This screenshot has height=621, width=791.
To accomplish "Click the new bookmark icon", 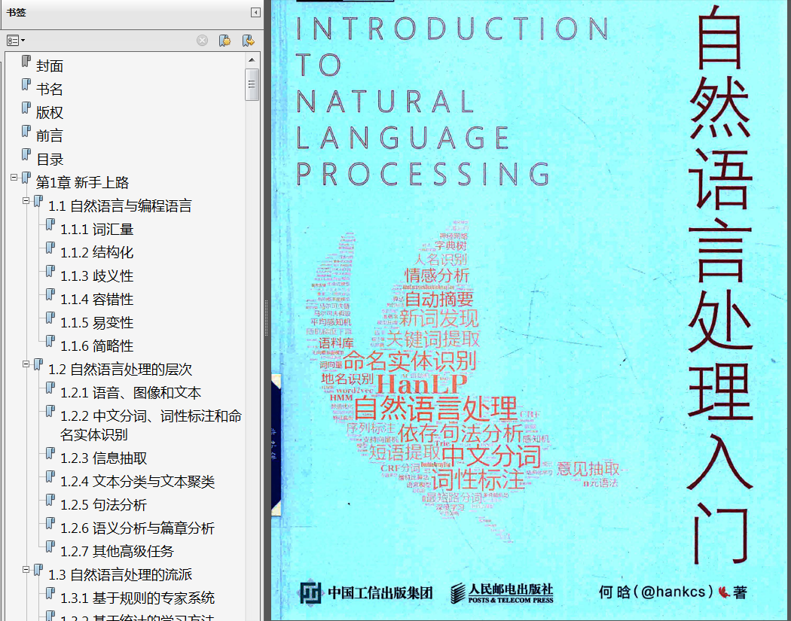I will (225, 41).
